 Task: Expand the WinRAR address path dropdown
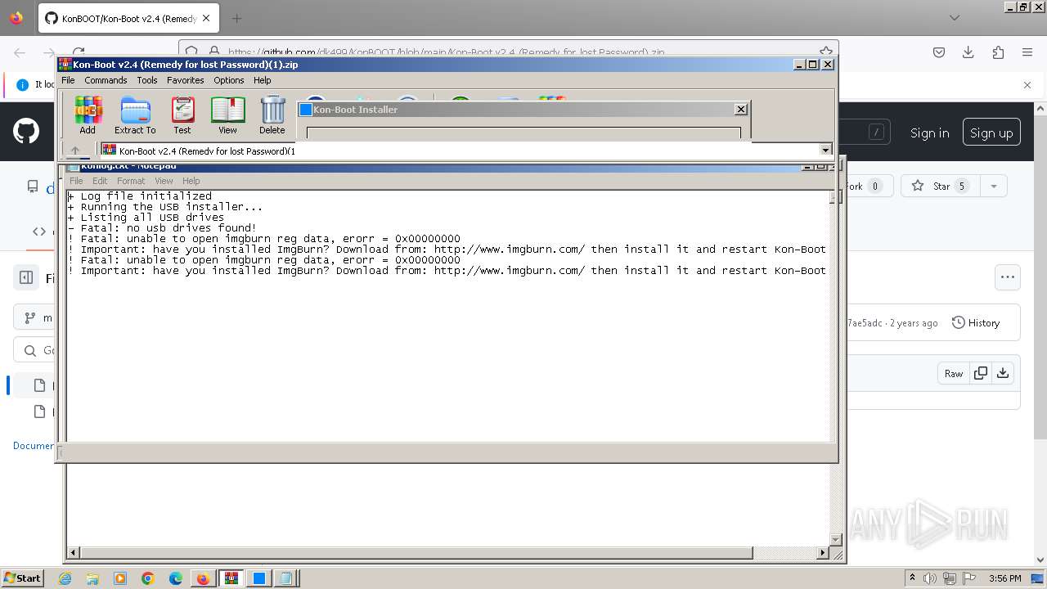825,151
